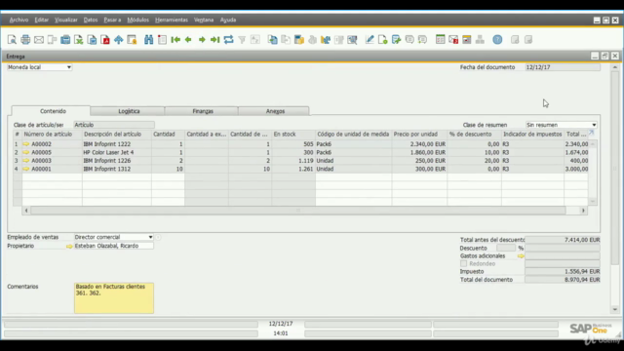Go to the first data record

click(x=175, y=39)
